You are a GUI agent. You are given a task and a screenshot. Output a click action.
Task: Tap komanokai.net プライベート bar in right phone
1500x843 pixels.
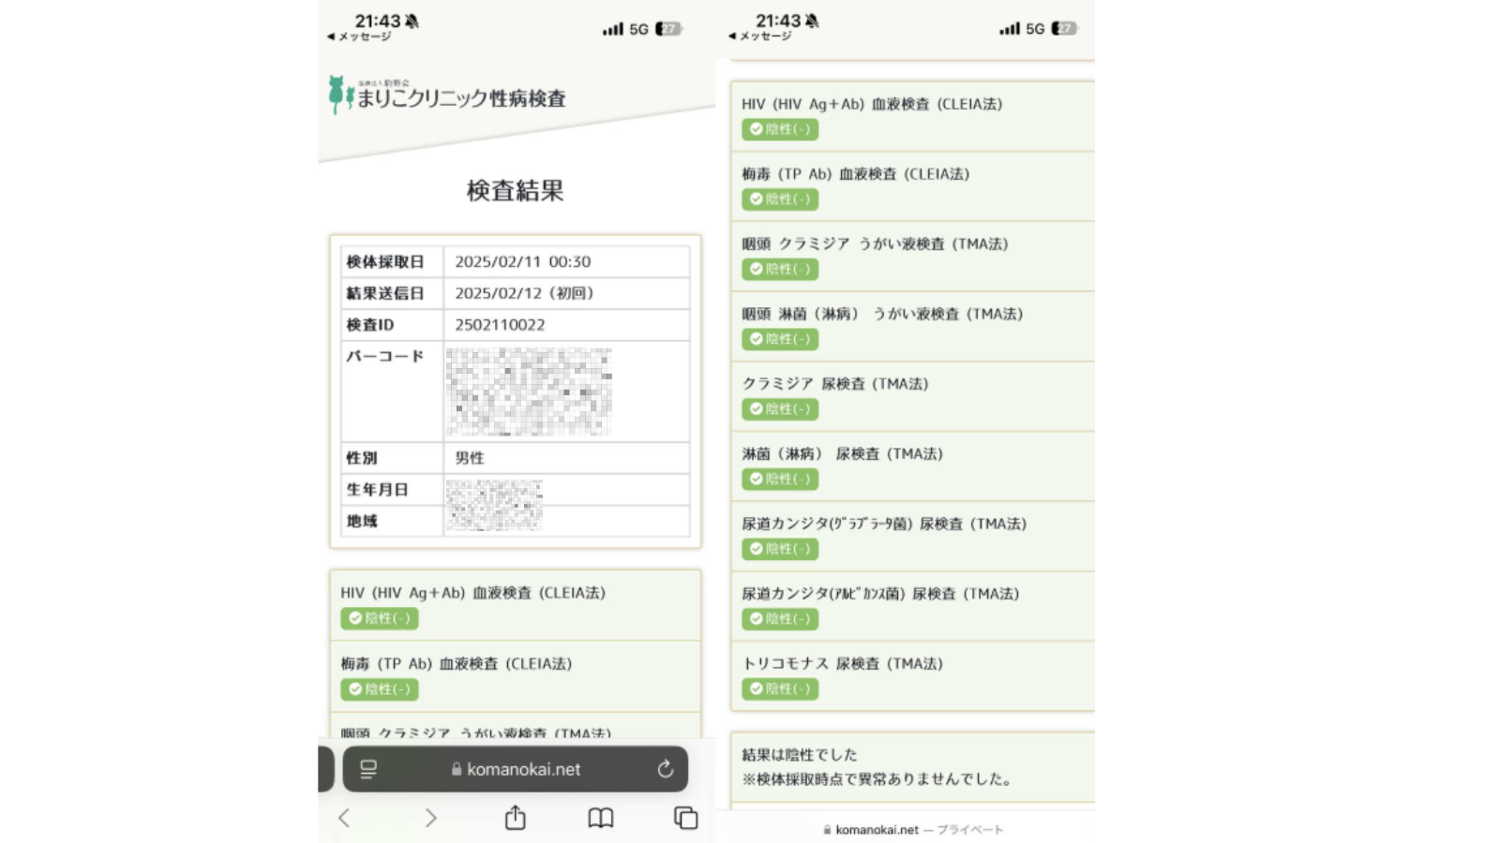tap(913, 830)
